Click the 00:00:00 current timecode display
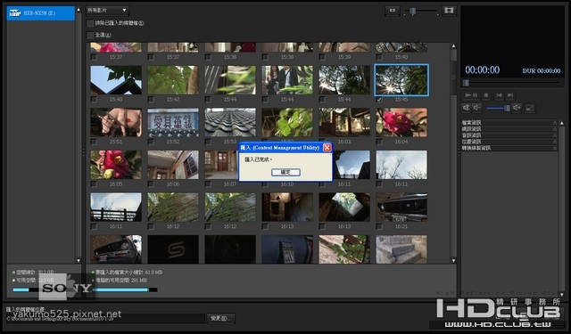The width and height of the screenshot is (571, 334). tap(482, 69)
